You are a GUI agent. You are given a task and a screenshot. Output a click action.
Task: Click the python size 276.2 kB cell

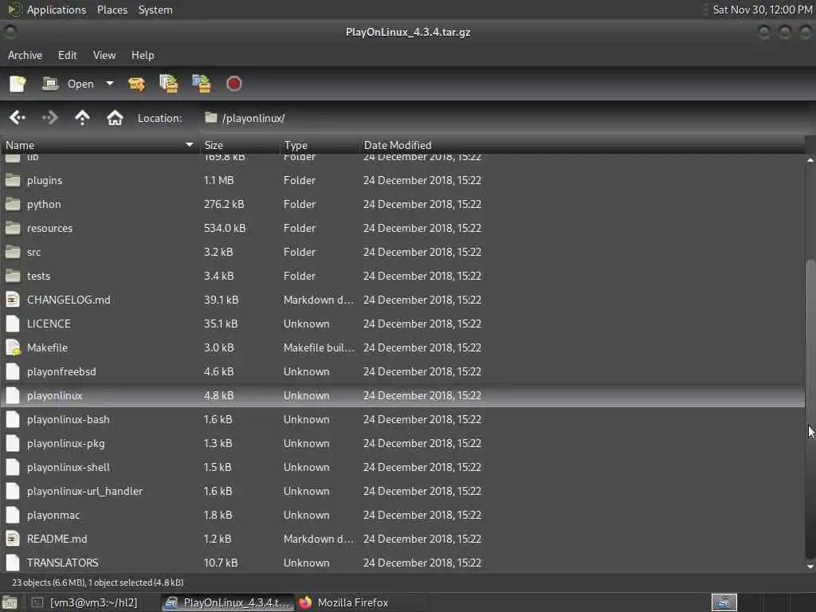coord(224,205)
